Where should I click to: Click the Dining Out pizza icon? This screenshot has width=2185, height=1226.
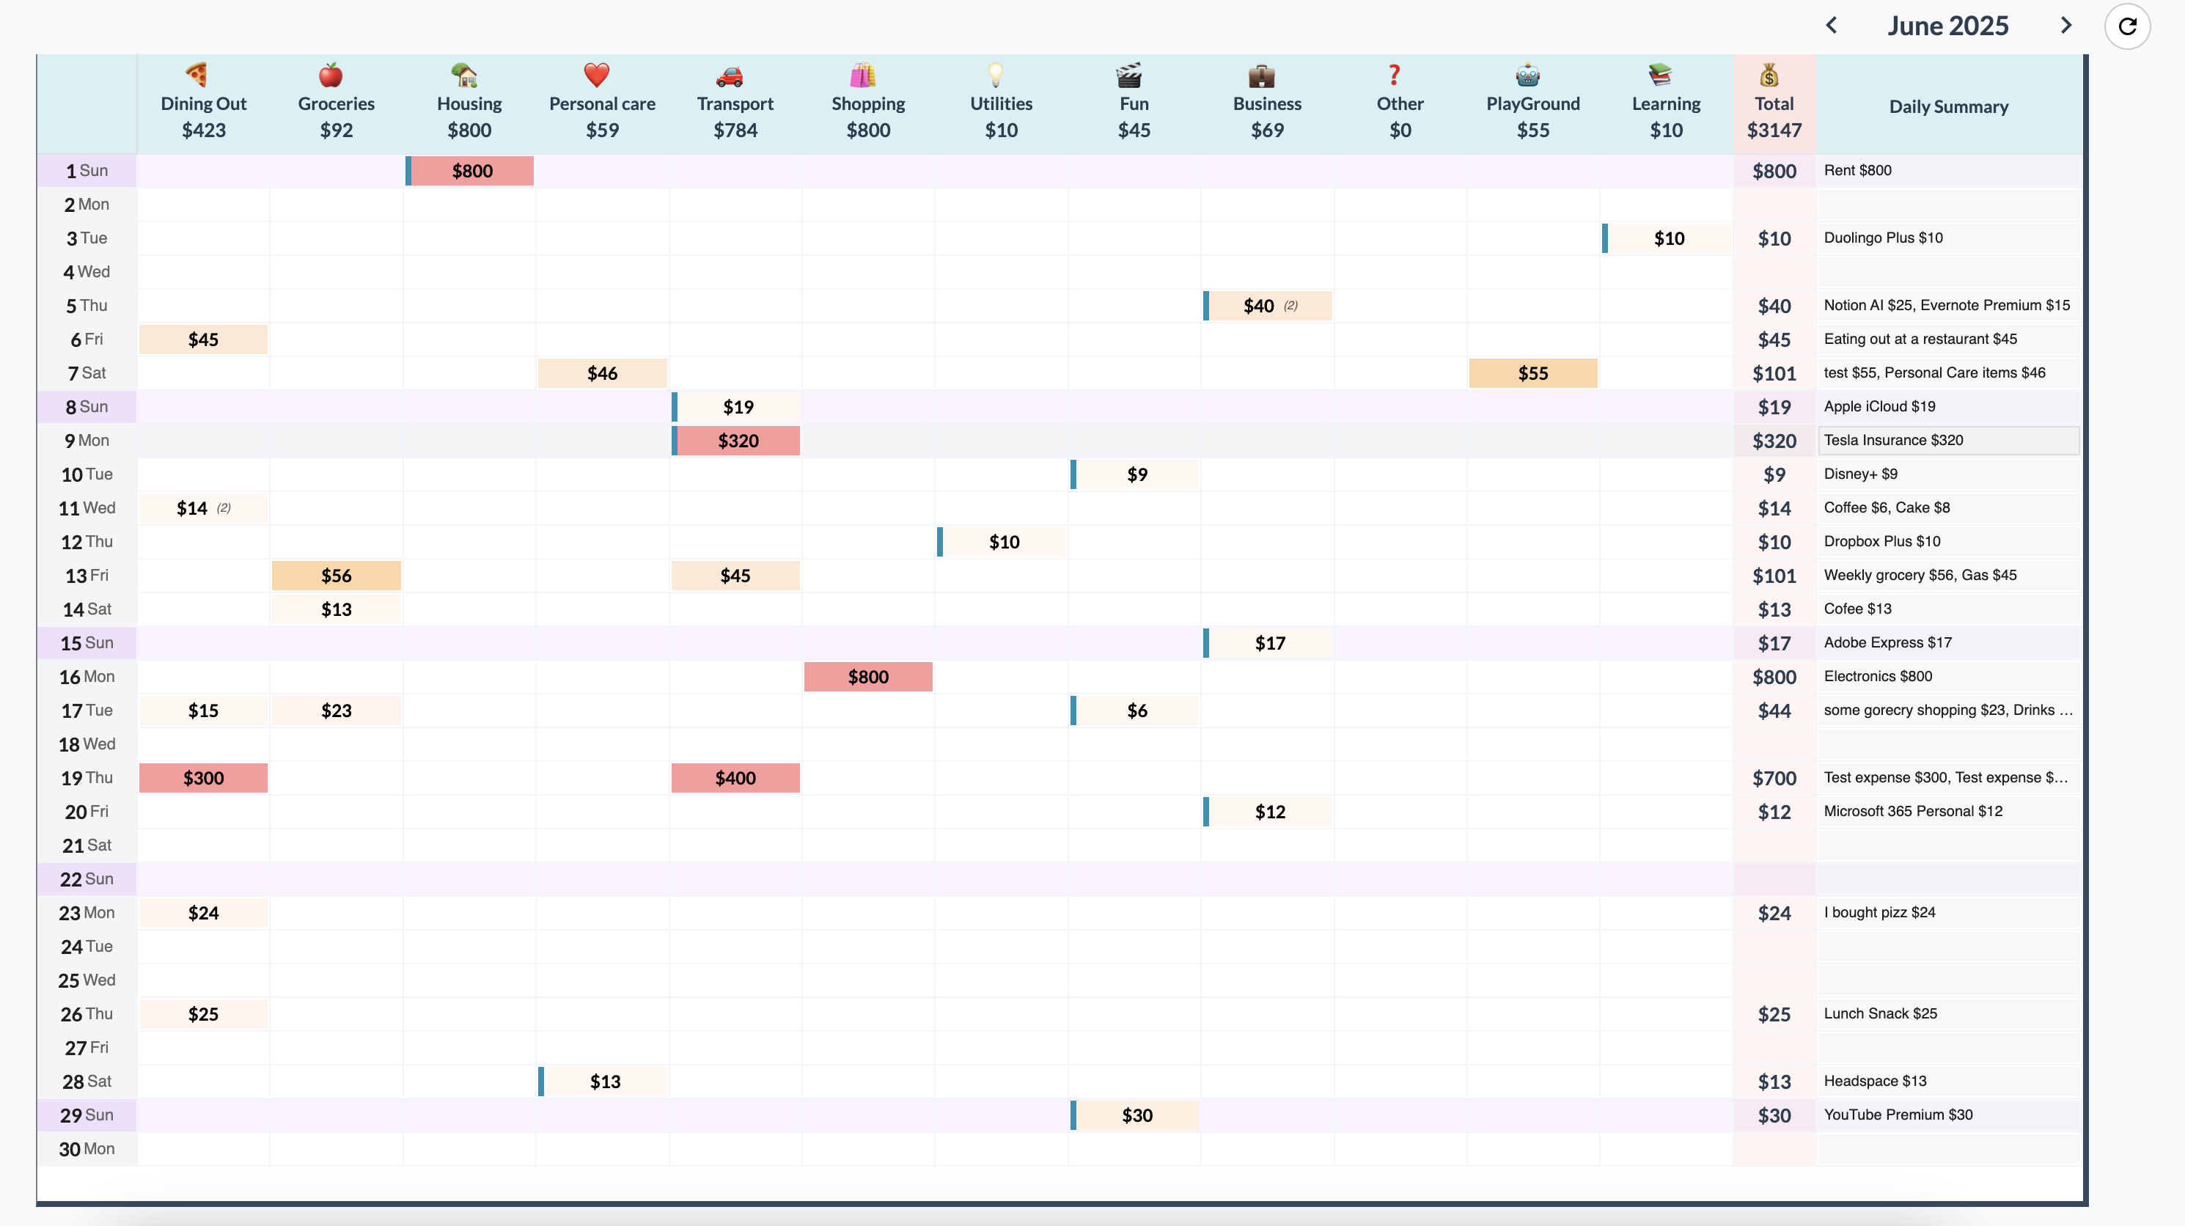196,75
